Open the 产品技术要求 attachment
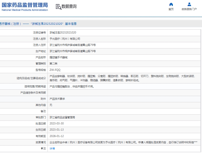The height and width of the screenshot is (153, 202). click(x=57, y=99)
